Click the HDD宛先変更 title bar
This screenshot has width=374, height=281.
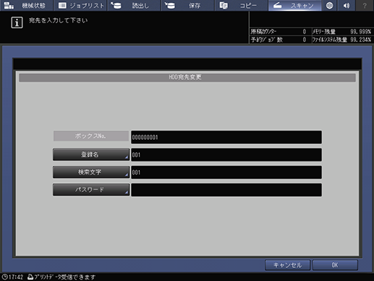pos(187,77)
